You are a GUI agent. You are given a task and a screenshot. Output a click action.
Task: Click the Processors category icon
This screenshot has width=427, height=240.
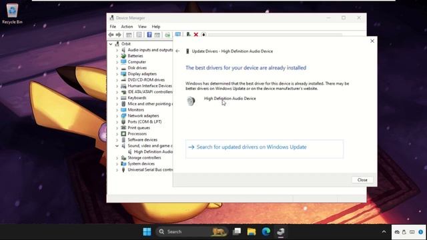(123, 133)
